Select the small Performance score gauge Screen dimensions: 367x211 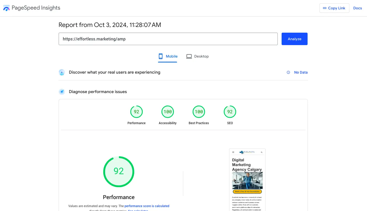click(x=137, y=112)
